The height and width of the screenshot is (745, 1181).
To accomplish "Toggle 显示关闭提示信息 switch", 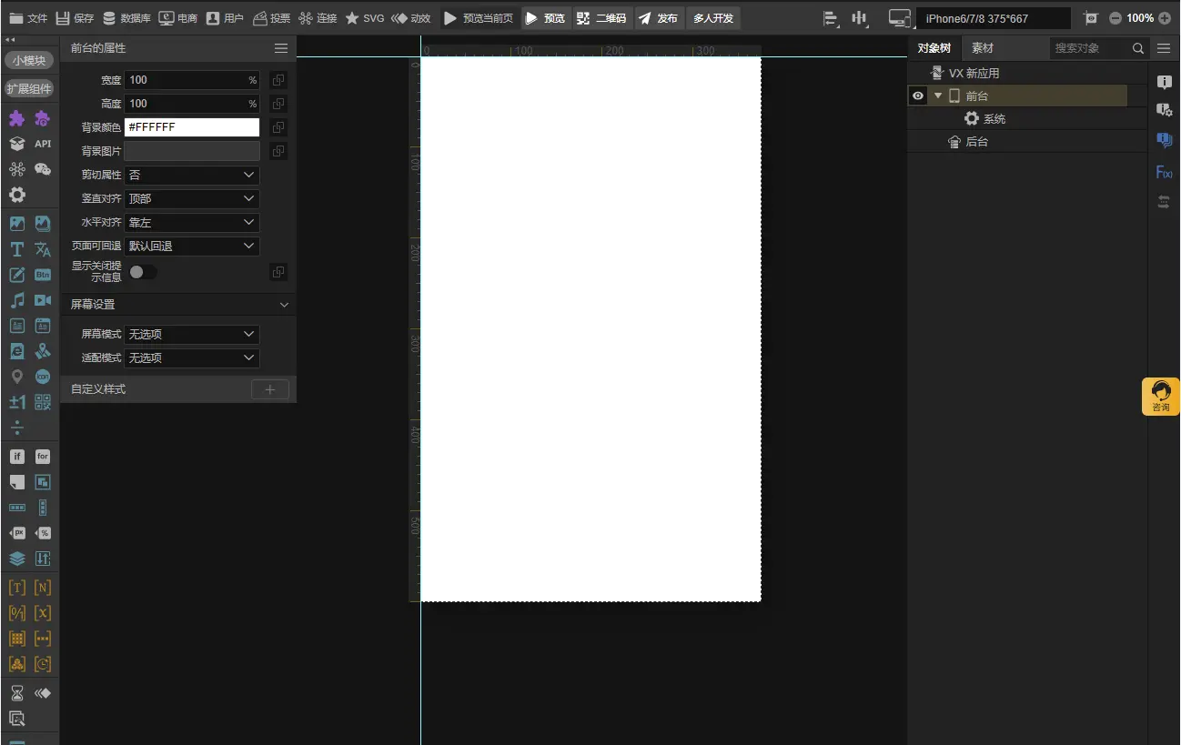I will pos(143,272).
